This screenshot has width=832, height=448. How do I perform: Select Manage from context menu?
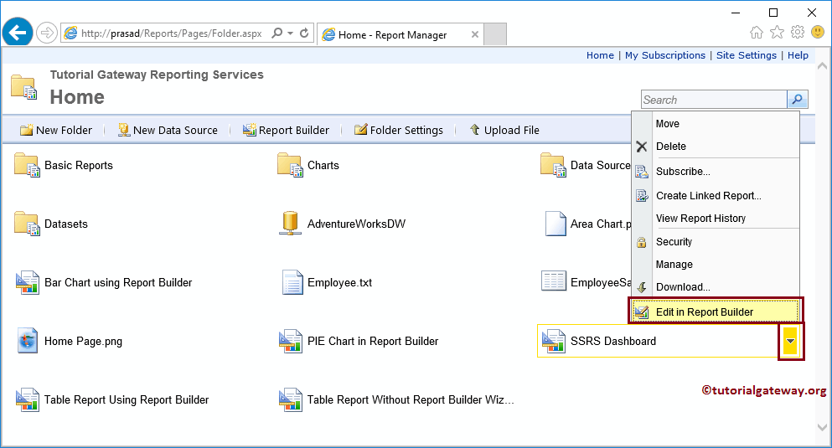click(716, 264)
